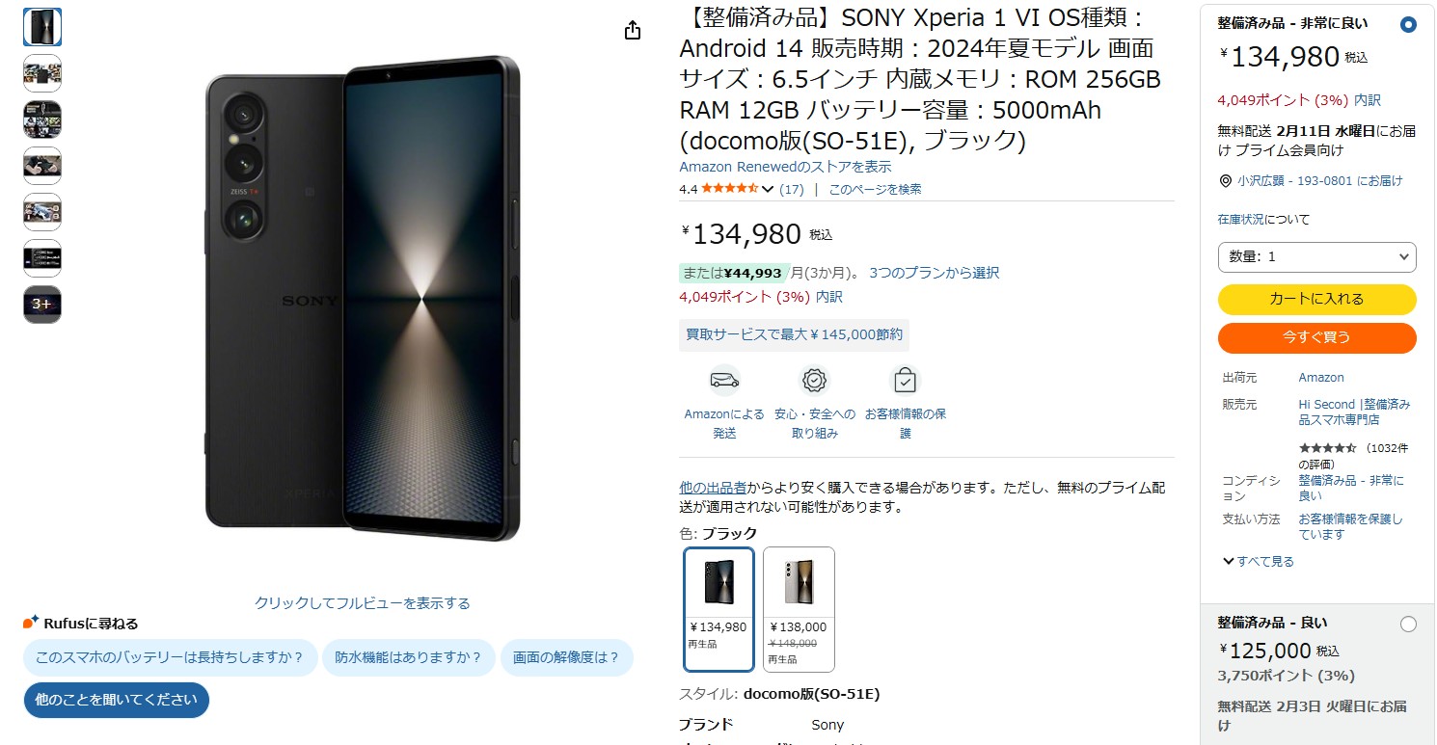Open the Amazon Renewed store link

785,167
